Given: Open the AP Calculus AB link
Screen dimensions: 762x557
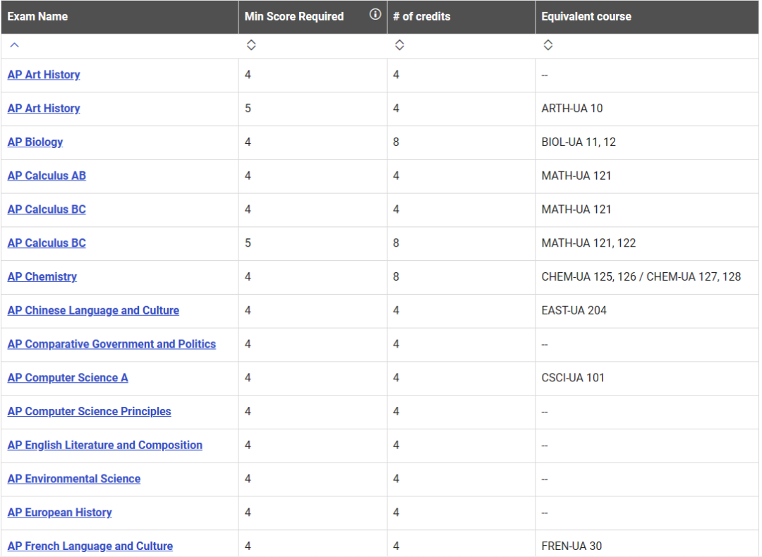Looking at the screenshot, I should click(47, 176).
